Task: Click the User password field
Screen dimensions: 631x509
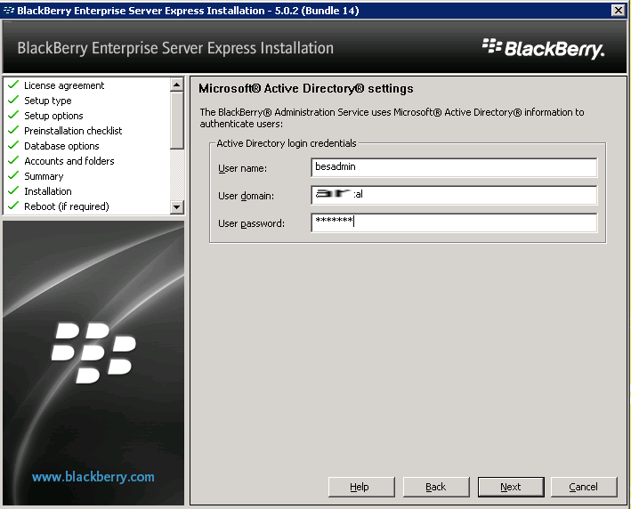Action: (x=454, y=222)
